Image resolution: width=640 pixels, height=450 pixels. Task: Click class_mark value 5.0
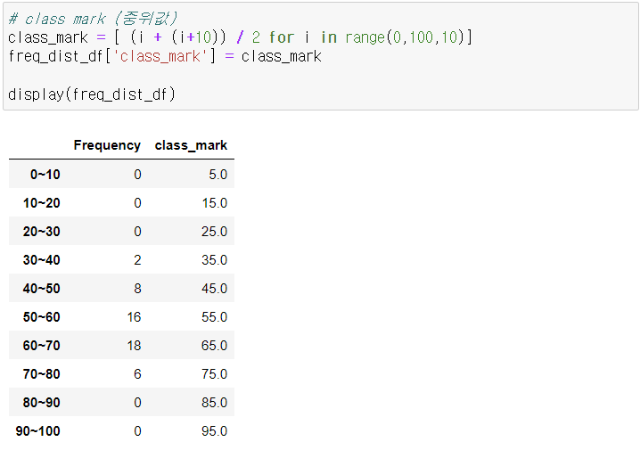(x=218, y=175)
